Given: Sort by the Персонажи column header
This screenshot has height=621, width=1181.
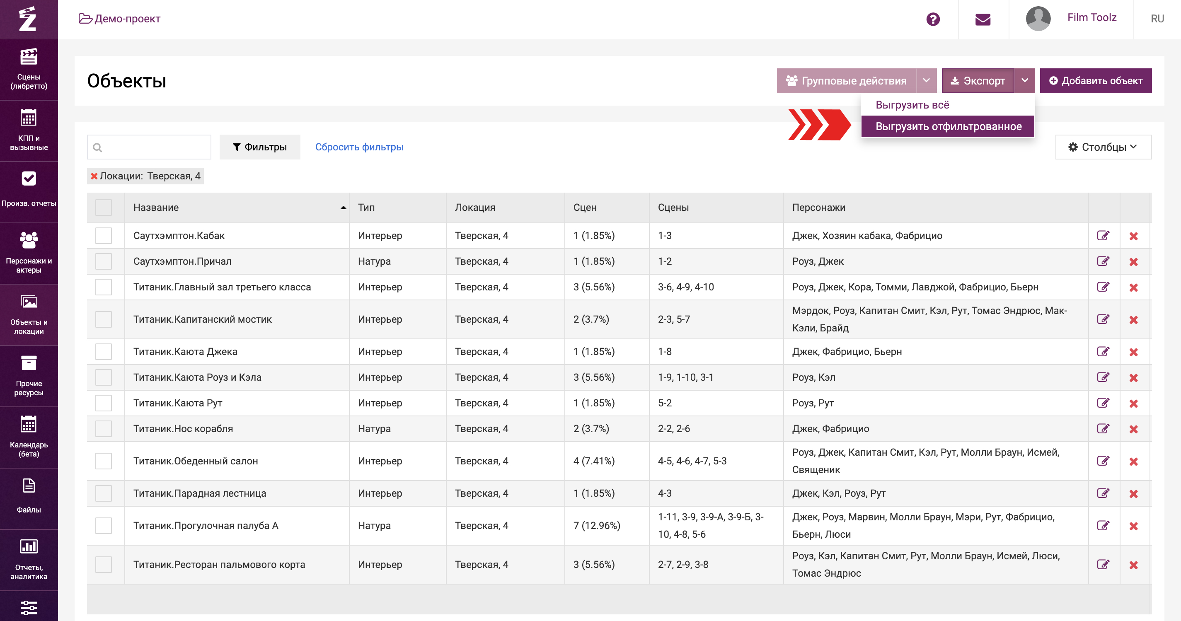Looking at the screenshot, I should pyautogui.click(x=936, y=208).
